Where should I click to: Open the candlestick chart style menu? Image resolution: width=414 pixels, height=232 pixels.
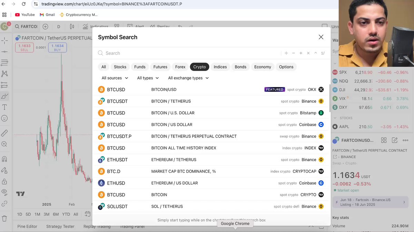[x=72, y=26]
